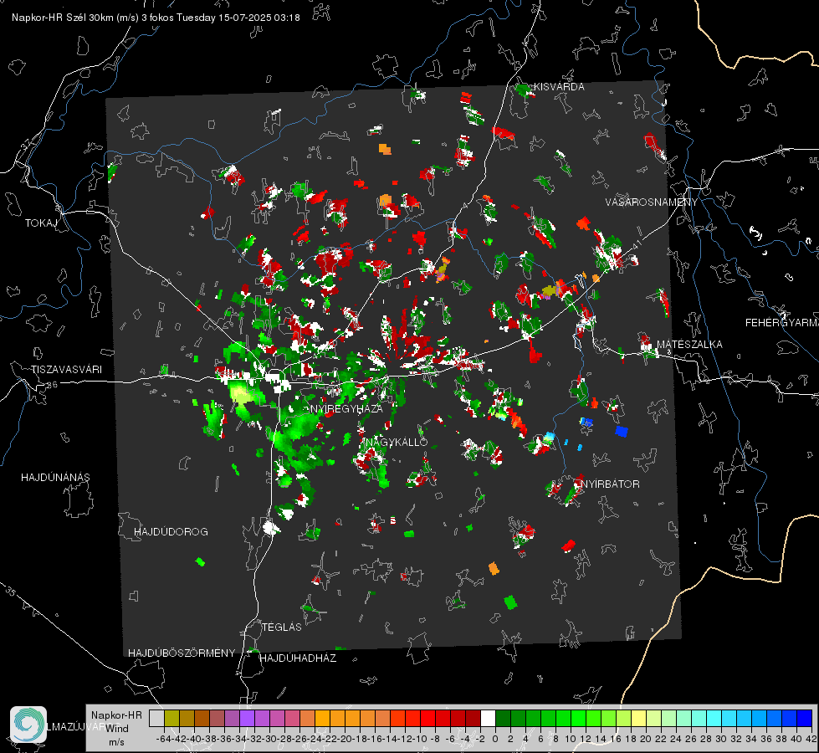Image resolution: width=819 pixels, height=753 pixels.
Task: Click the road number 35 at lower left
Action: (x=11, y=592)
